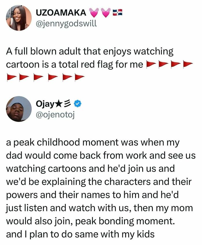Viewport: 202px width, 245px height.
Task: Click the line 'and I plan to do same with my kids'
Action: pyautogui.click(x=80, y=234)
